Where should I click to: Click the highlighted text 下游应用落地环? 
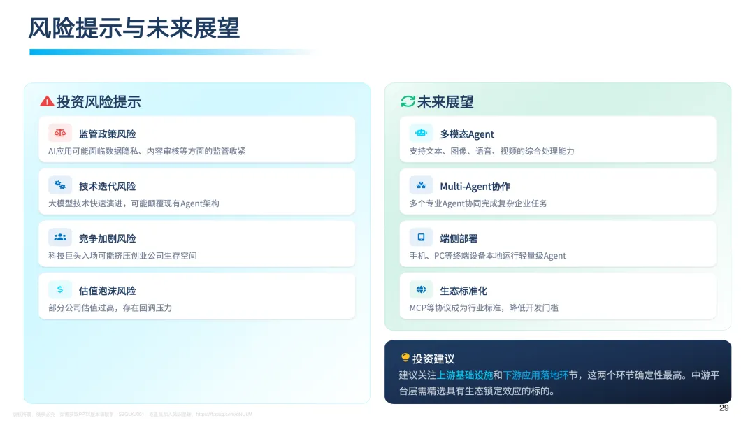pyautogui.click(x=535, y=375)
